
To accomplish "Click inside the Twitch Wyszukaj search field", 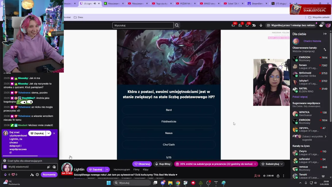I will pyautogui.click(x=143, y=25).
